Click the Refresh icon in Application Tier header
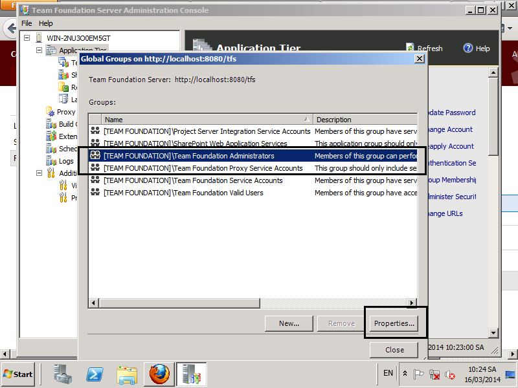 pyautogui.click(x=410, y=48)
